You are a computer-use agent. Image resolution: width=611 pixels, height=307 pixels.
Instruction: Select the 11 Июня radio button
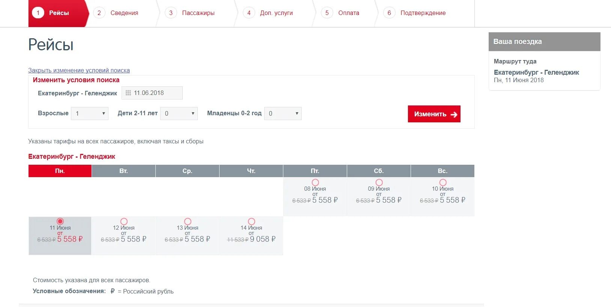[x=60, y=221]
